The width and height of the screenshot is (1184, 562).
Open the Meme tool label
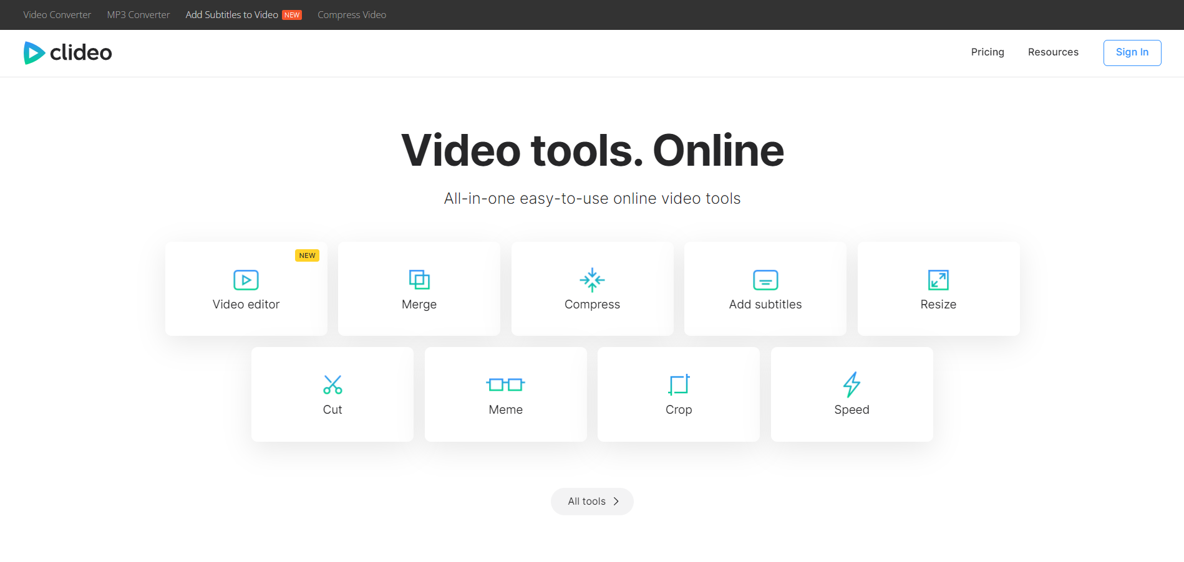[505, 410]
